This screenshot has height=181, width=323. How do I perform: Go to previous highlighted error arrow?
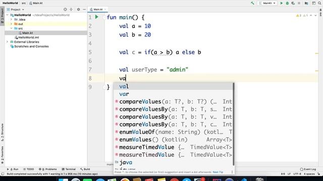click(x=311, y=16)
